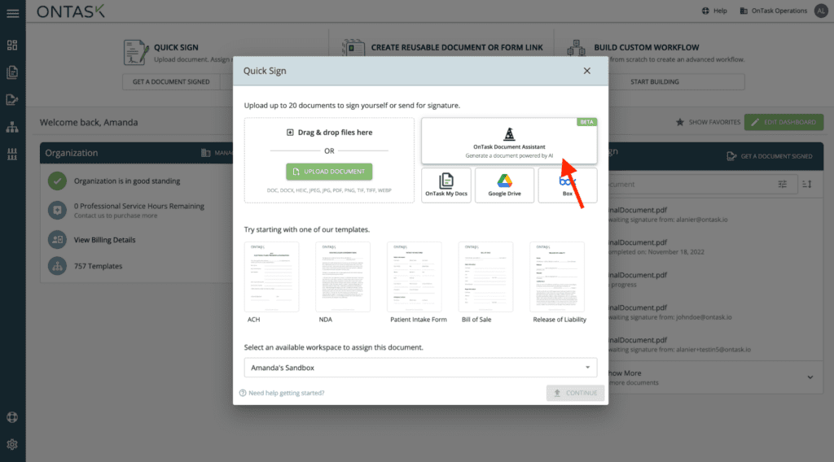Open document awaiting signature from alanier@ontask.io
This screenshot has width=834, height=462.
click(715, 215)
